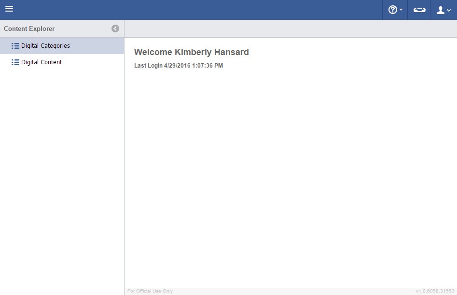Click the Content Explorer panel title
The width and height of the screenshot is (457, 295).
pyautogui.click(x=29, y=28)
